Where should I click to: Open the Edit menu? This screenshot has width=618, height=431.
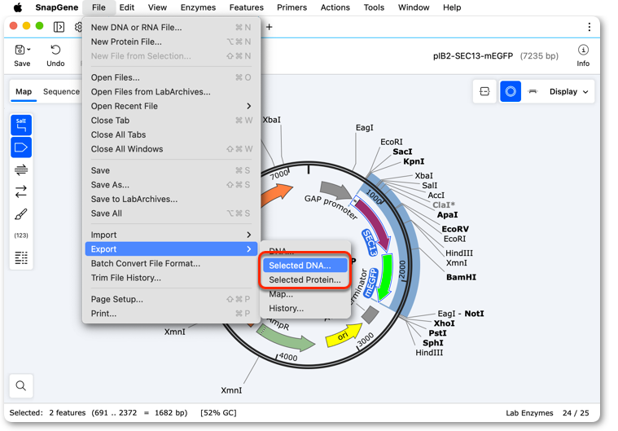[x=126, y=7]
